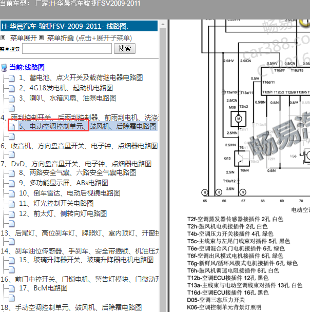Click the T13a-主线束与电动空调线束对插件 legend line
The height and width of the screenshot is (312, 310).
245,285
